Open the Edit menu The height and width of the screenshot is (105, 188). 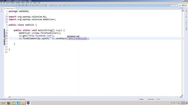tap(4, 3)
